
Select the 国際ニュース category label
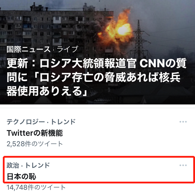tap(29, 49)
